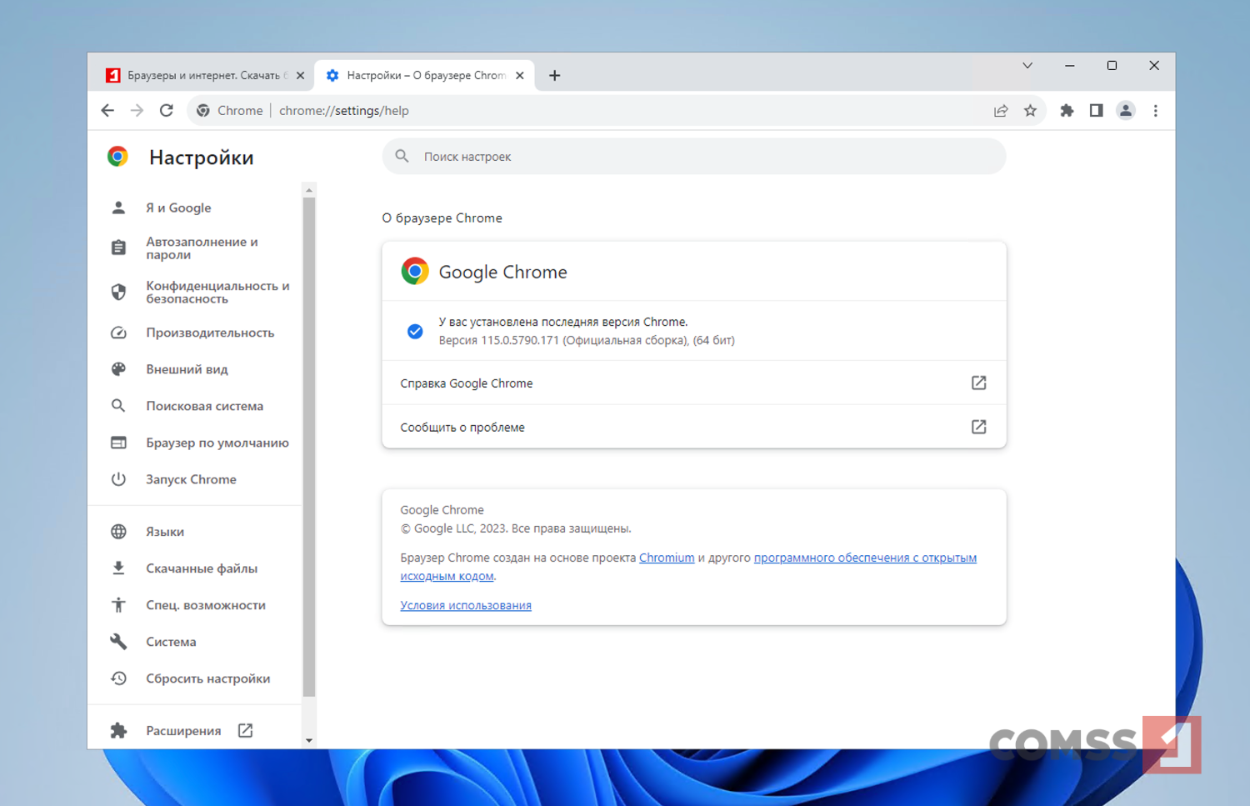Click the window icon beside Браузер по умолчанию
Image resolution: width=1250 pixels, height=806 pixels.
[x=118, y=442]
